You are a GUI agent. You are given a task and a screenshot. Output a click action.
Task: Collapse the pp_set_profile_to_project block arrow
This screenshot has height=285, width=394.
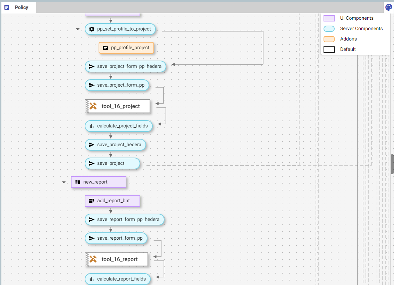[78, 29]
